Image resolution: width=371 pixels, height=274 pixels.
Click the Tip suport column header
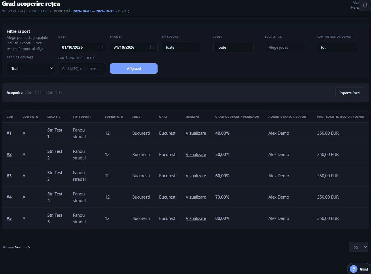tap(82, 117)
